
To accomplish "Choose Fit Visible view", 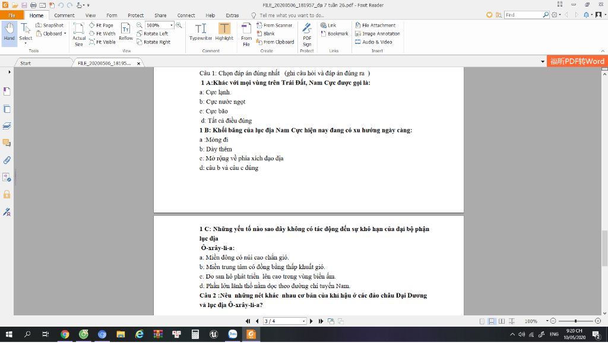I will (x=102, y=42).
